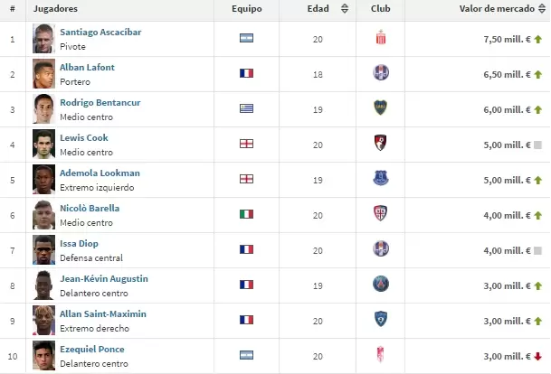
Task: Sort the table by Jugadores header
Action: click(x=54, y=9)
